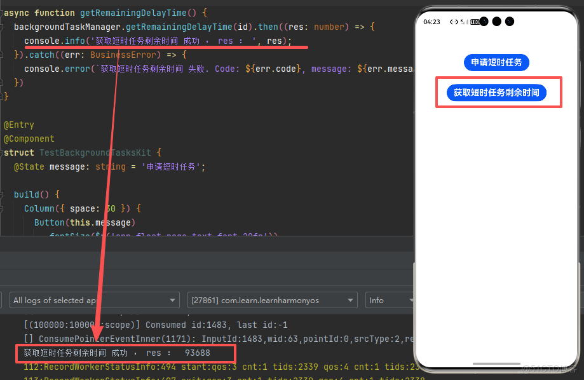Click the 'Consumed id:1483' log line
The height and width of the screenshot is (380, 584).
(156, 325)
